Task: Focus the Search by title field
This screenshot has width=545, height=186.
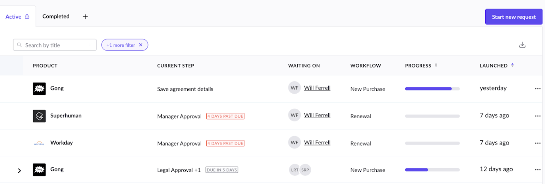Action: coord(55,45)
